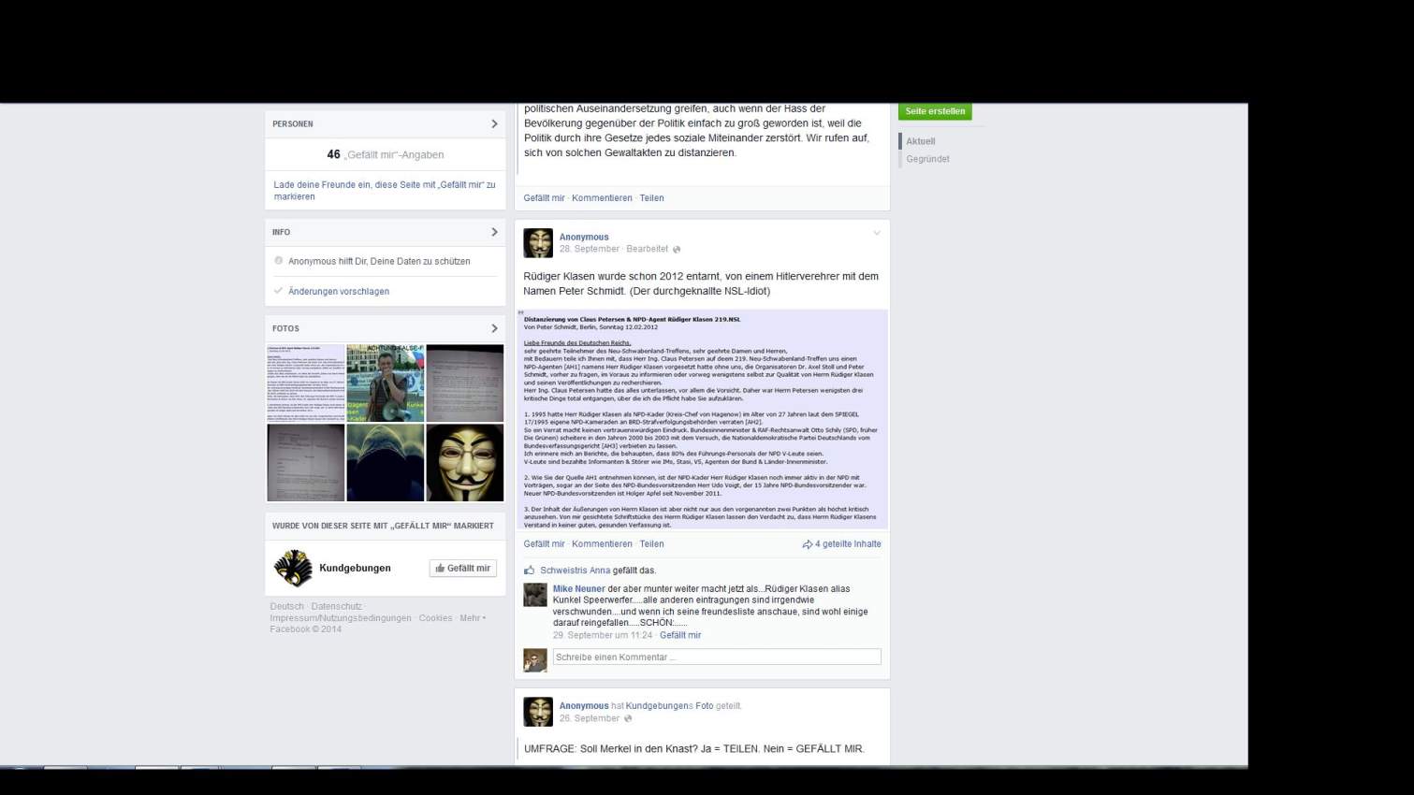Open the 26. September timestamp link
The height and width of the screenshot is (795, 1414).
click(590, 718)
